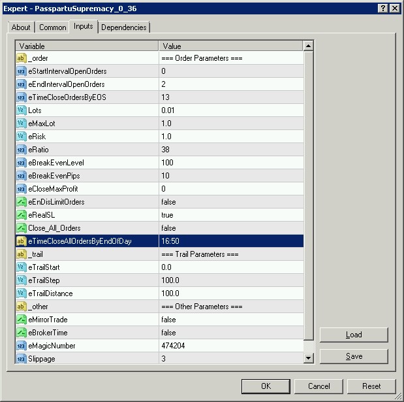
Task: Click the string icon beside eTimeCloseAllOrdersByEndOfDay
Action: [x=22, y=241]
